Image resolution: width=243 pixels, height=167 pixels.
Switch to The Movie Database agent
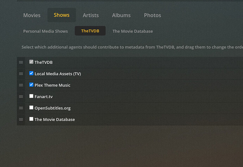click(133, 31)
